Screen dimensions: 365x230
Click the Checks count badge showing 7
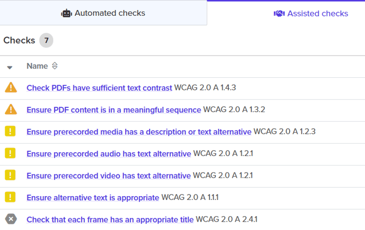(46, 40)
